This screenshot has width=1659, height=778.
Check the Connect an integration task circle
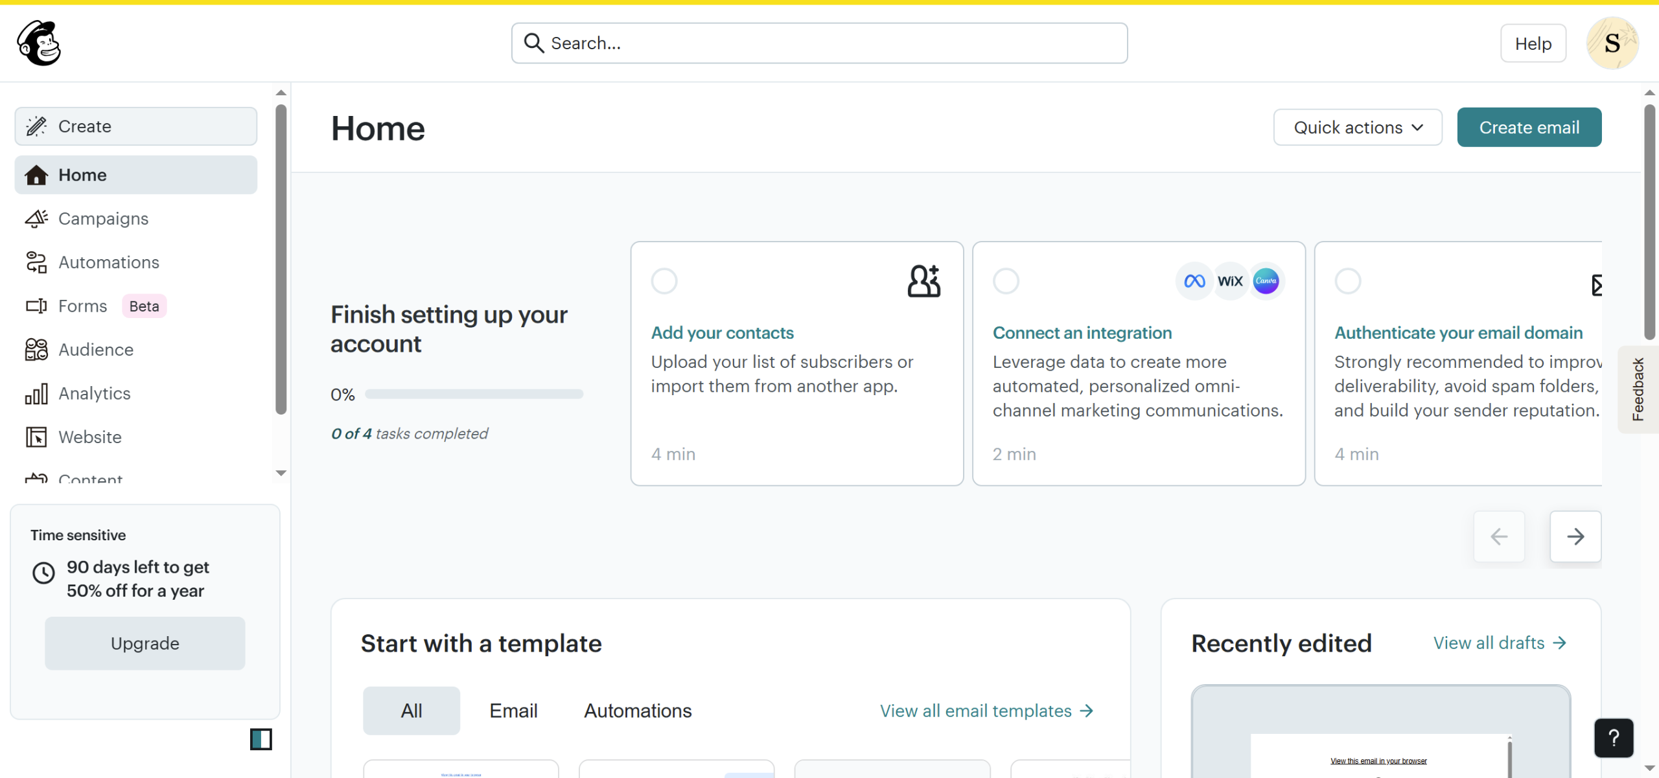[x=1006, y=281]
